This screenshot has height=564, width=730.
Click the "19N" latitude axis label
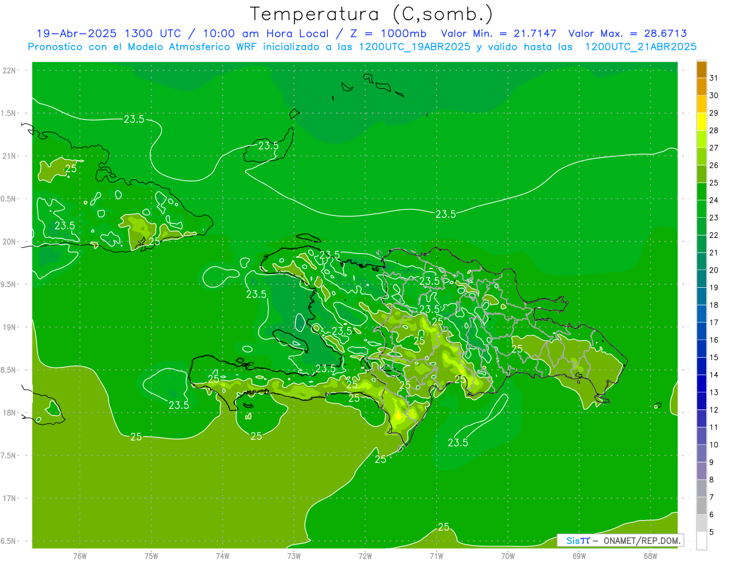(x=10, y=327)
